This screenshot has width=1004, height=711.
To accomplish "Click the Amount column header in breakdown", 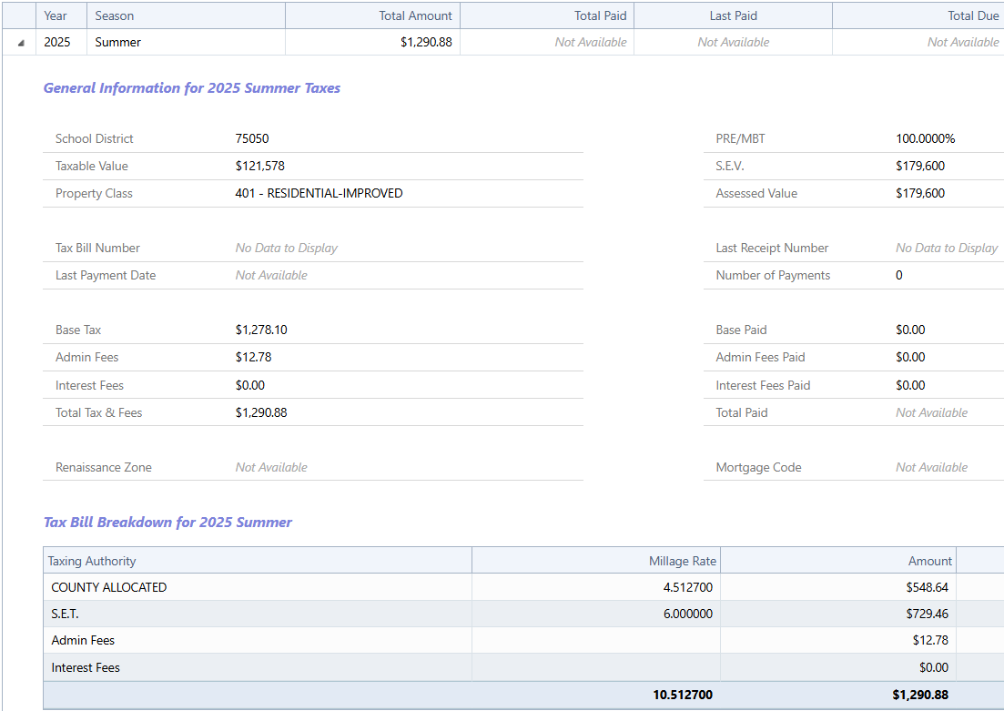I will pos(929,561).
